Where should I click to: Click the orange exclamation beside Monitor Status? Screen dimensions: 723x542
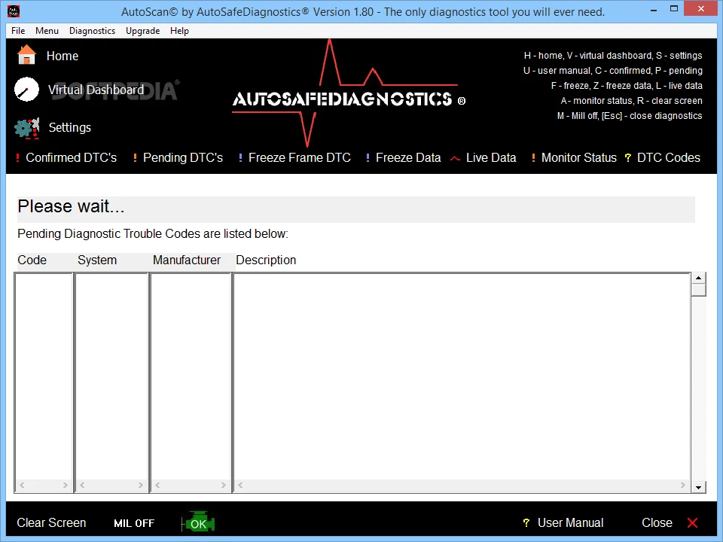tap(533, 158)
